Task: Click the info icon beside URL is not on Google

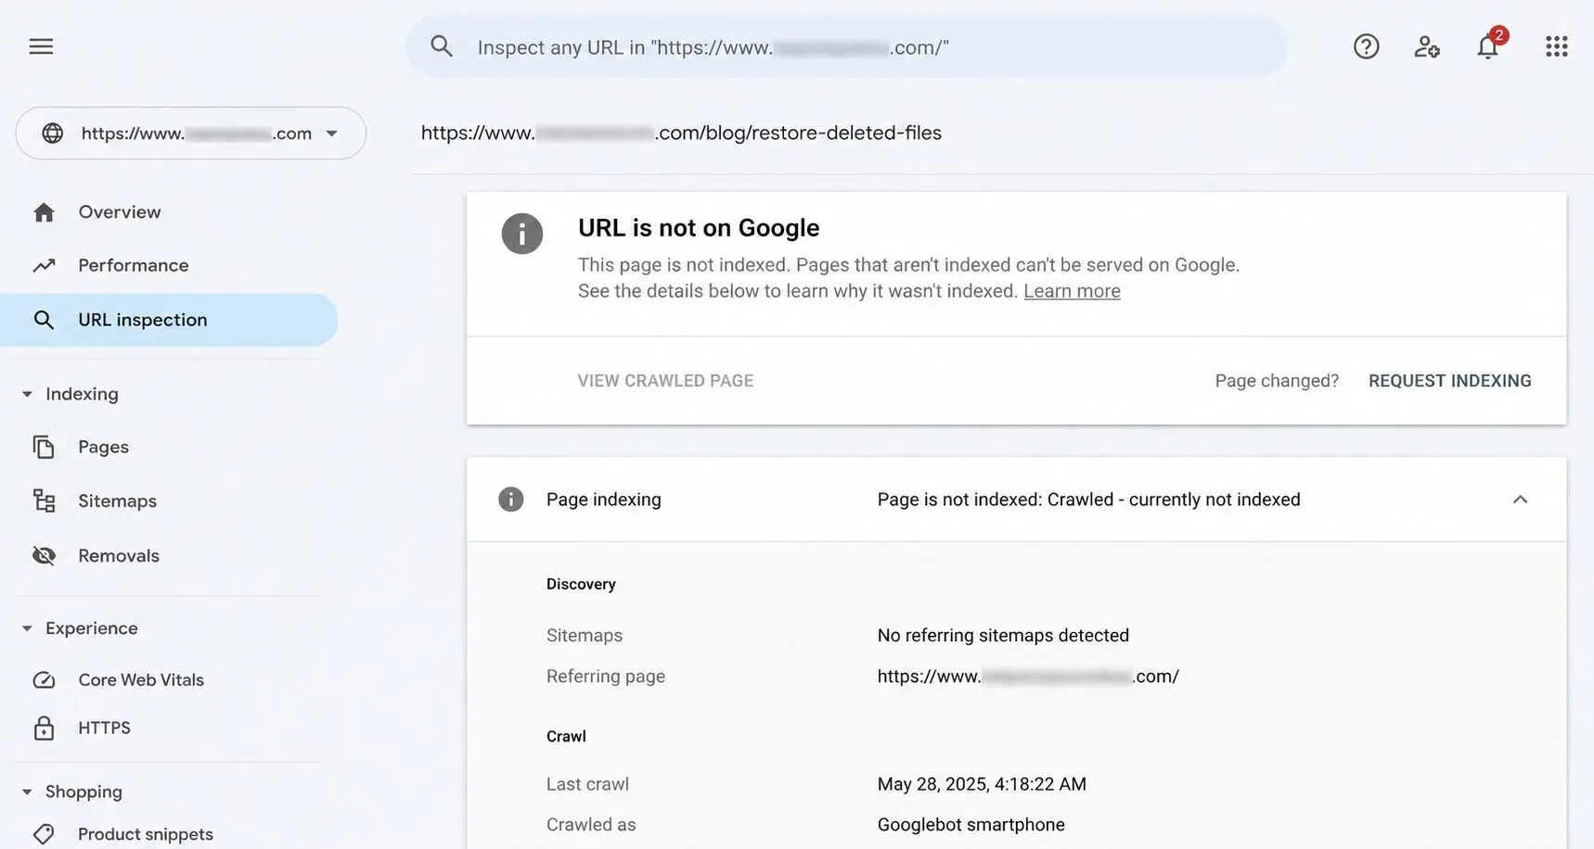Action: [521, 234]
